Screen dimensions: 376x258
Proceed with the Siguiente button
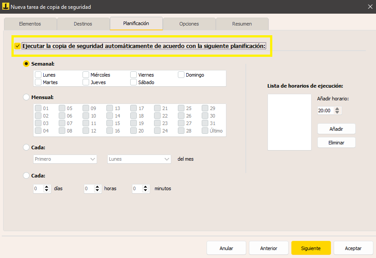(311, 248)
